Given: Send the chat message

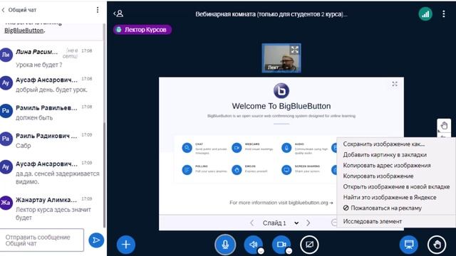Looking at the screenshot, I should pos(96,240).
